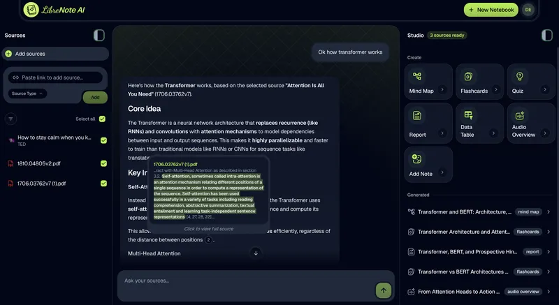
Task: Click the Add Note card icon
Action: [416, 158]
